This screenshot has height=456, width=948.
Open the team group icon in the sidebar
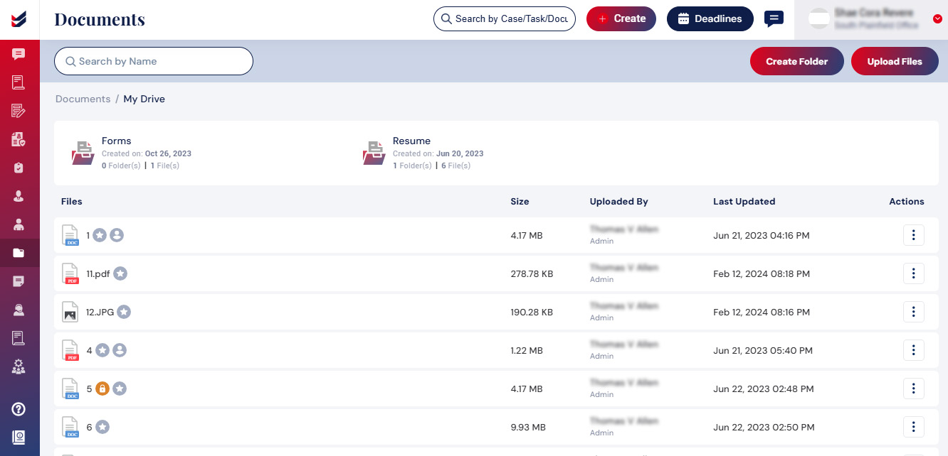click(x=19, y=367)
